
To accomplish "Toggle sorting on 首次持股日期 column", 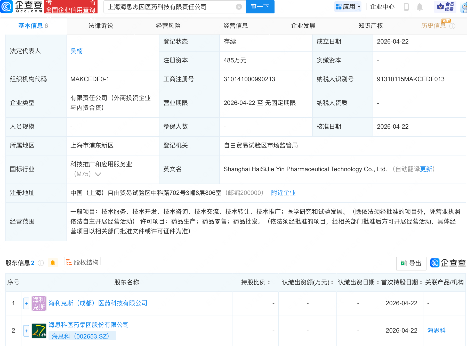I will pyautogui.click(x=421, y=282).
